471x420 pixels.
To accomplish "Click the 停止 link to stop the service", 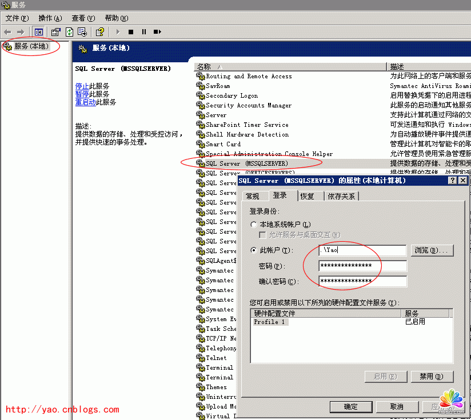I will [x=82, y=86].
